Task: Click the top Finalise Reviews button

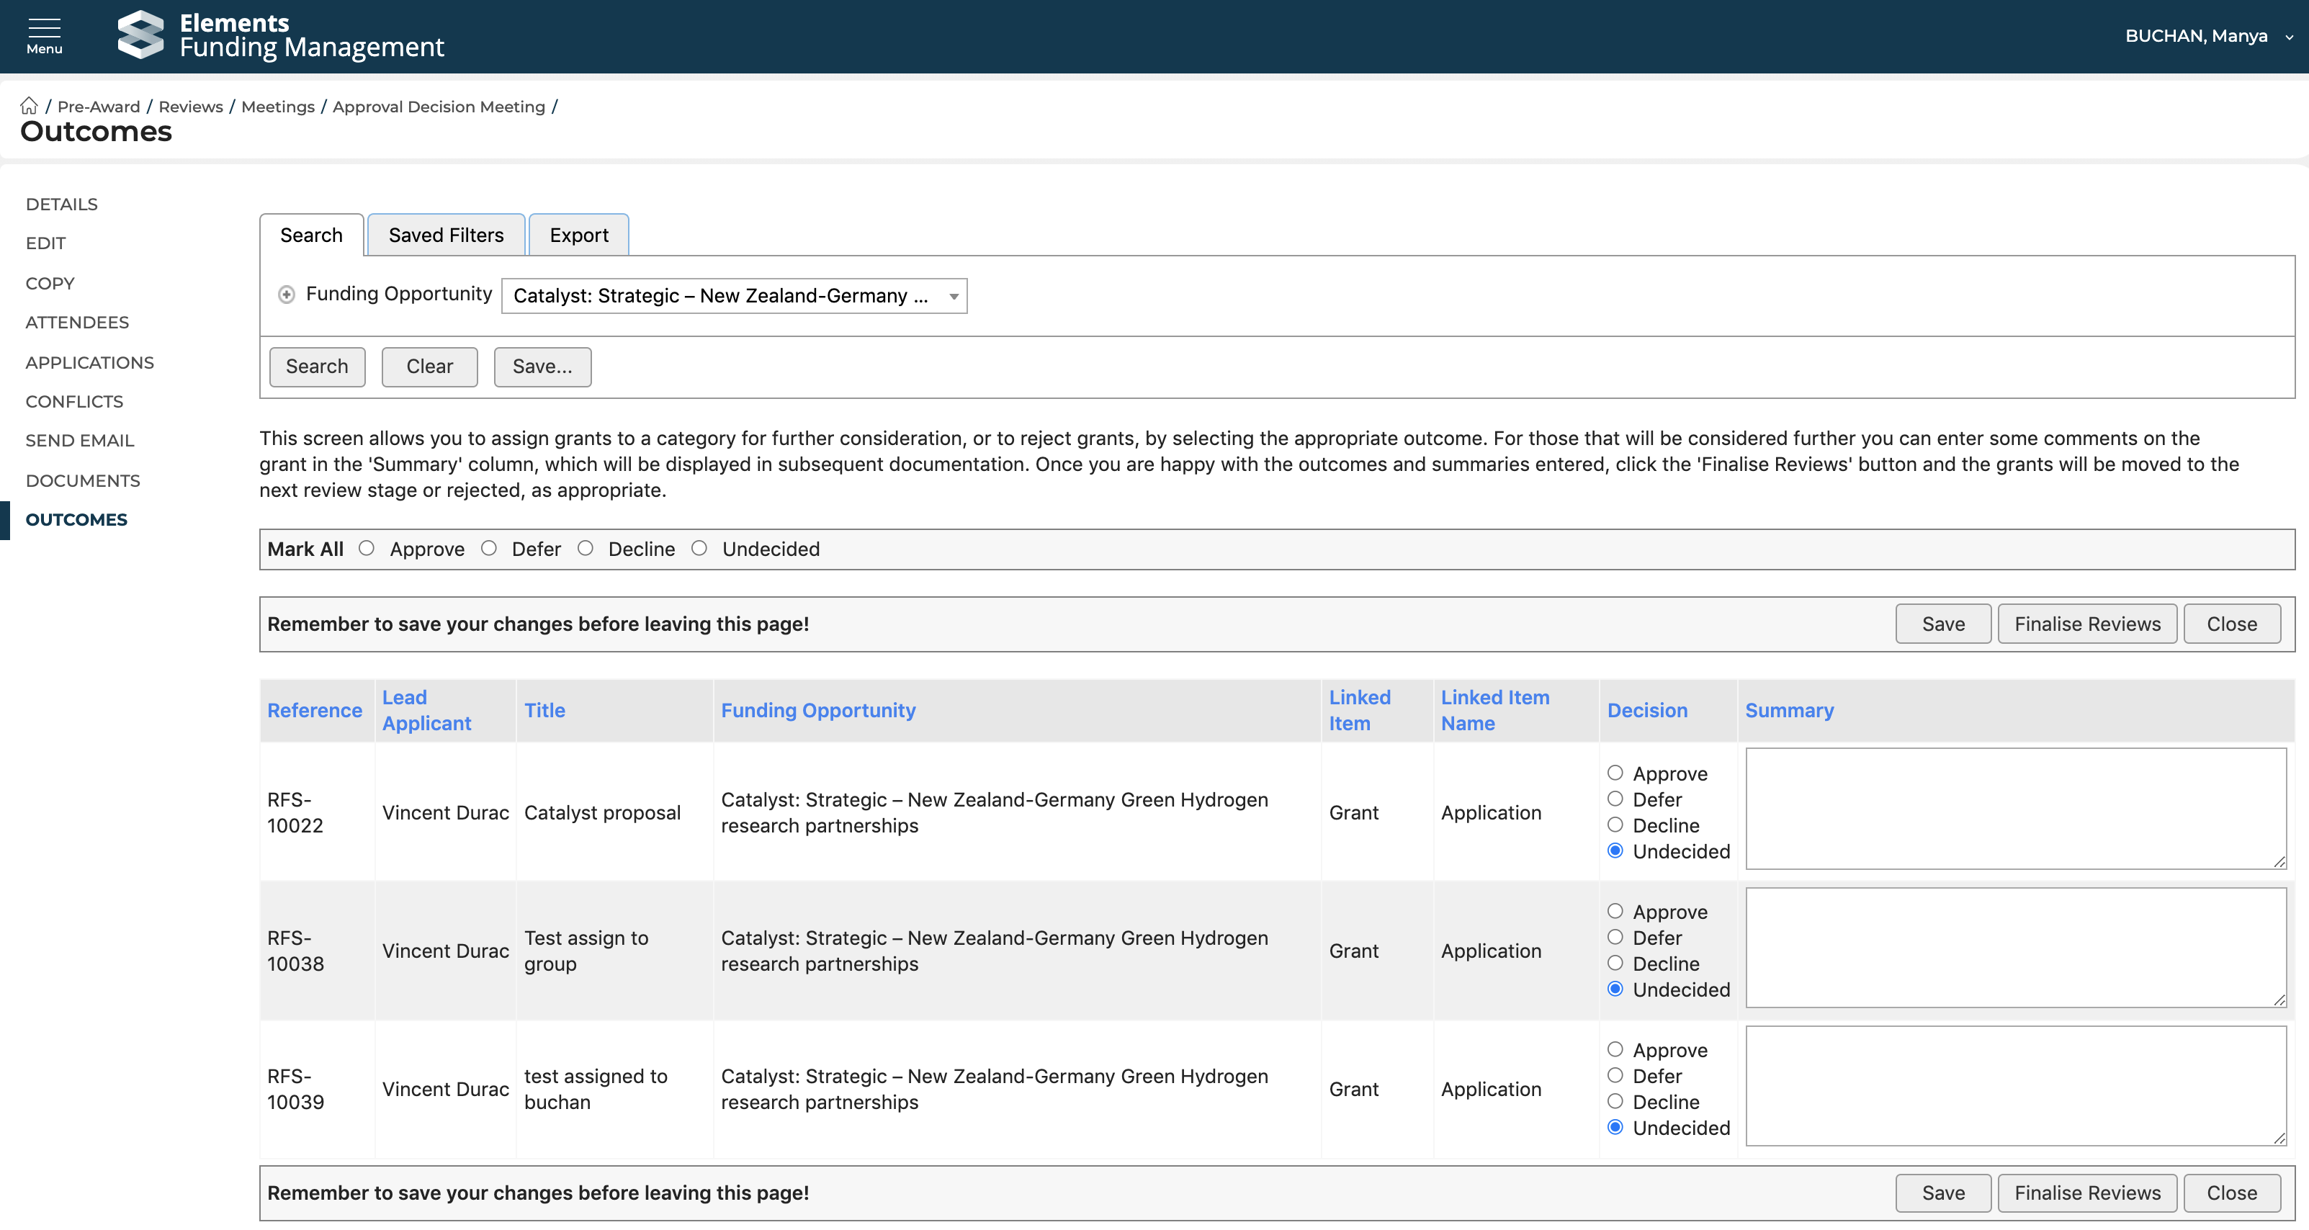Action: point(2086,624)
